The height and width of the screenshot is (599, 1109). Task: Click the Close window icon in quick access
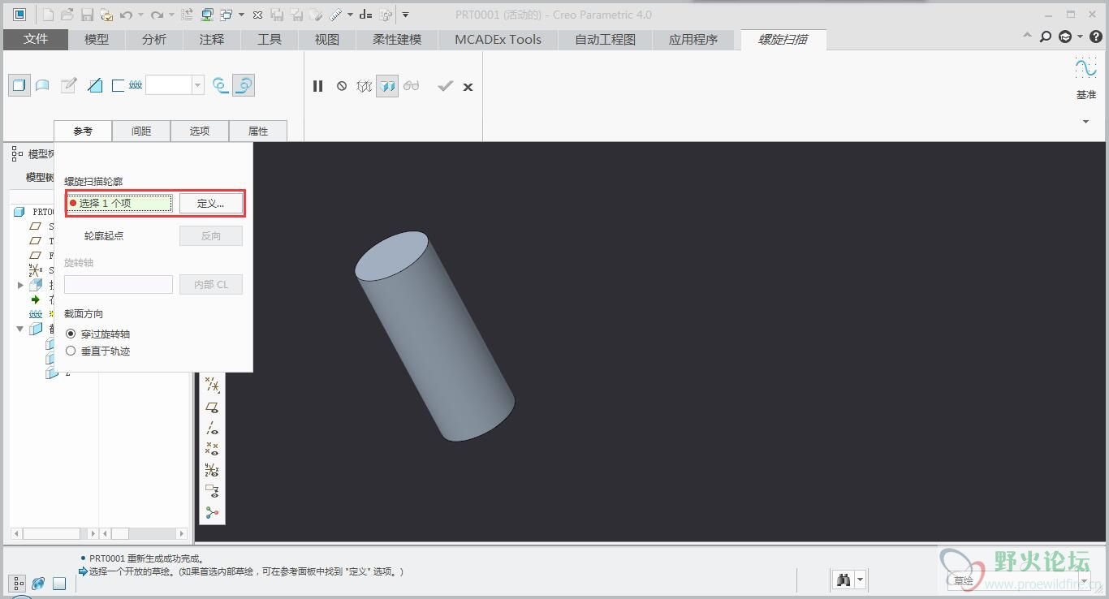[257, 15]
